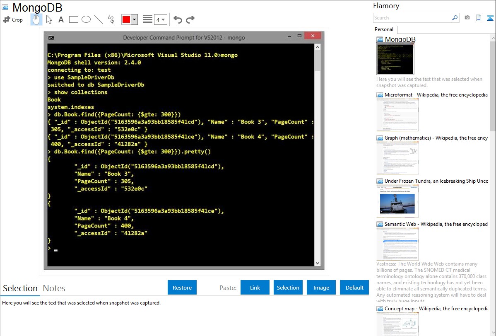Image resolution: width=496 pixels, height=336 pixels.
Task: Switch to the Notes tab
Action: [54, 288]
